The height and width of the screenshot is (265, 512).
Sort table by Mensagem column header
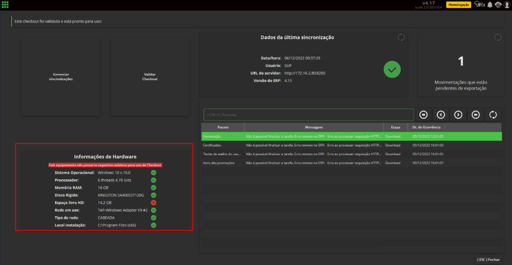click(314, 127)
